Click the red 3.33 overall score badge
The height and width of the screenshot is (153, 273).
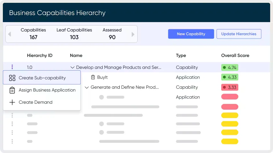pyautogui.click(x=230, y=87)
